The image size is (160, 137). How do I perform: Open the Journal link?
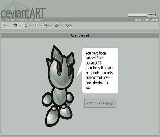(x=138, y=20)
